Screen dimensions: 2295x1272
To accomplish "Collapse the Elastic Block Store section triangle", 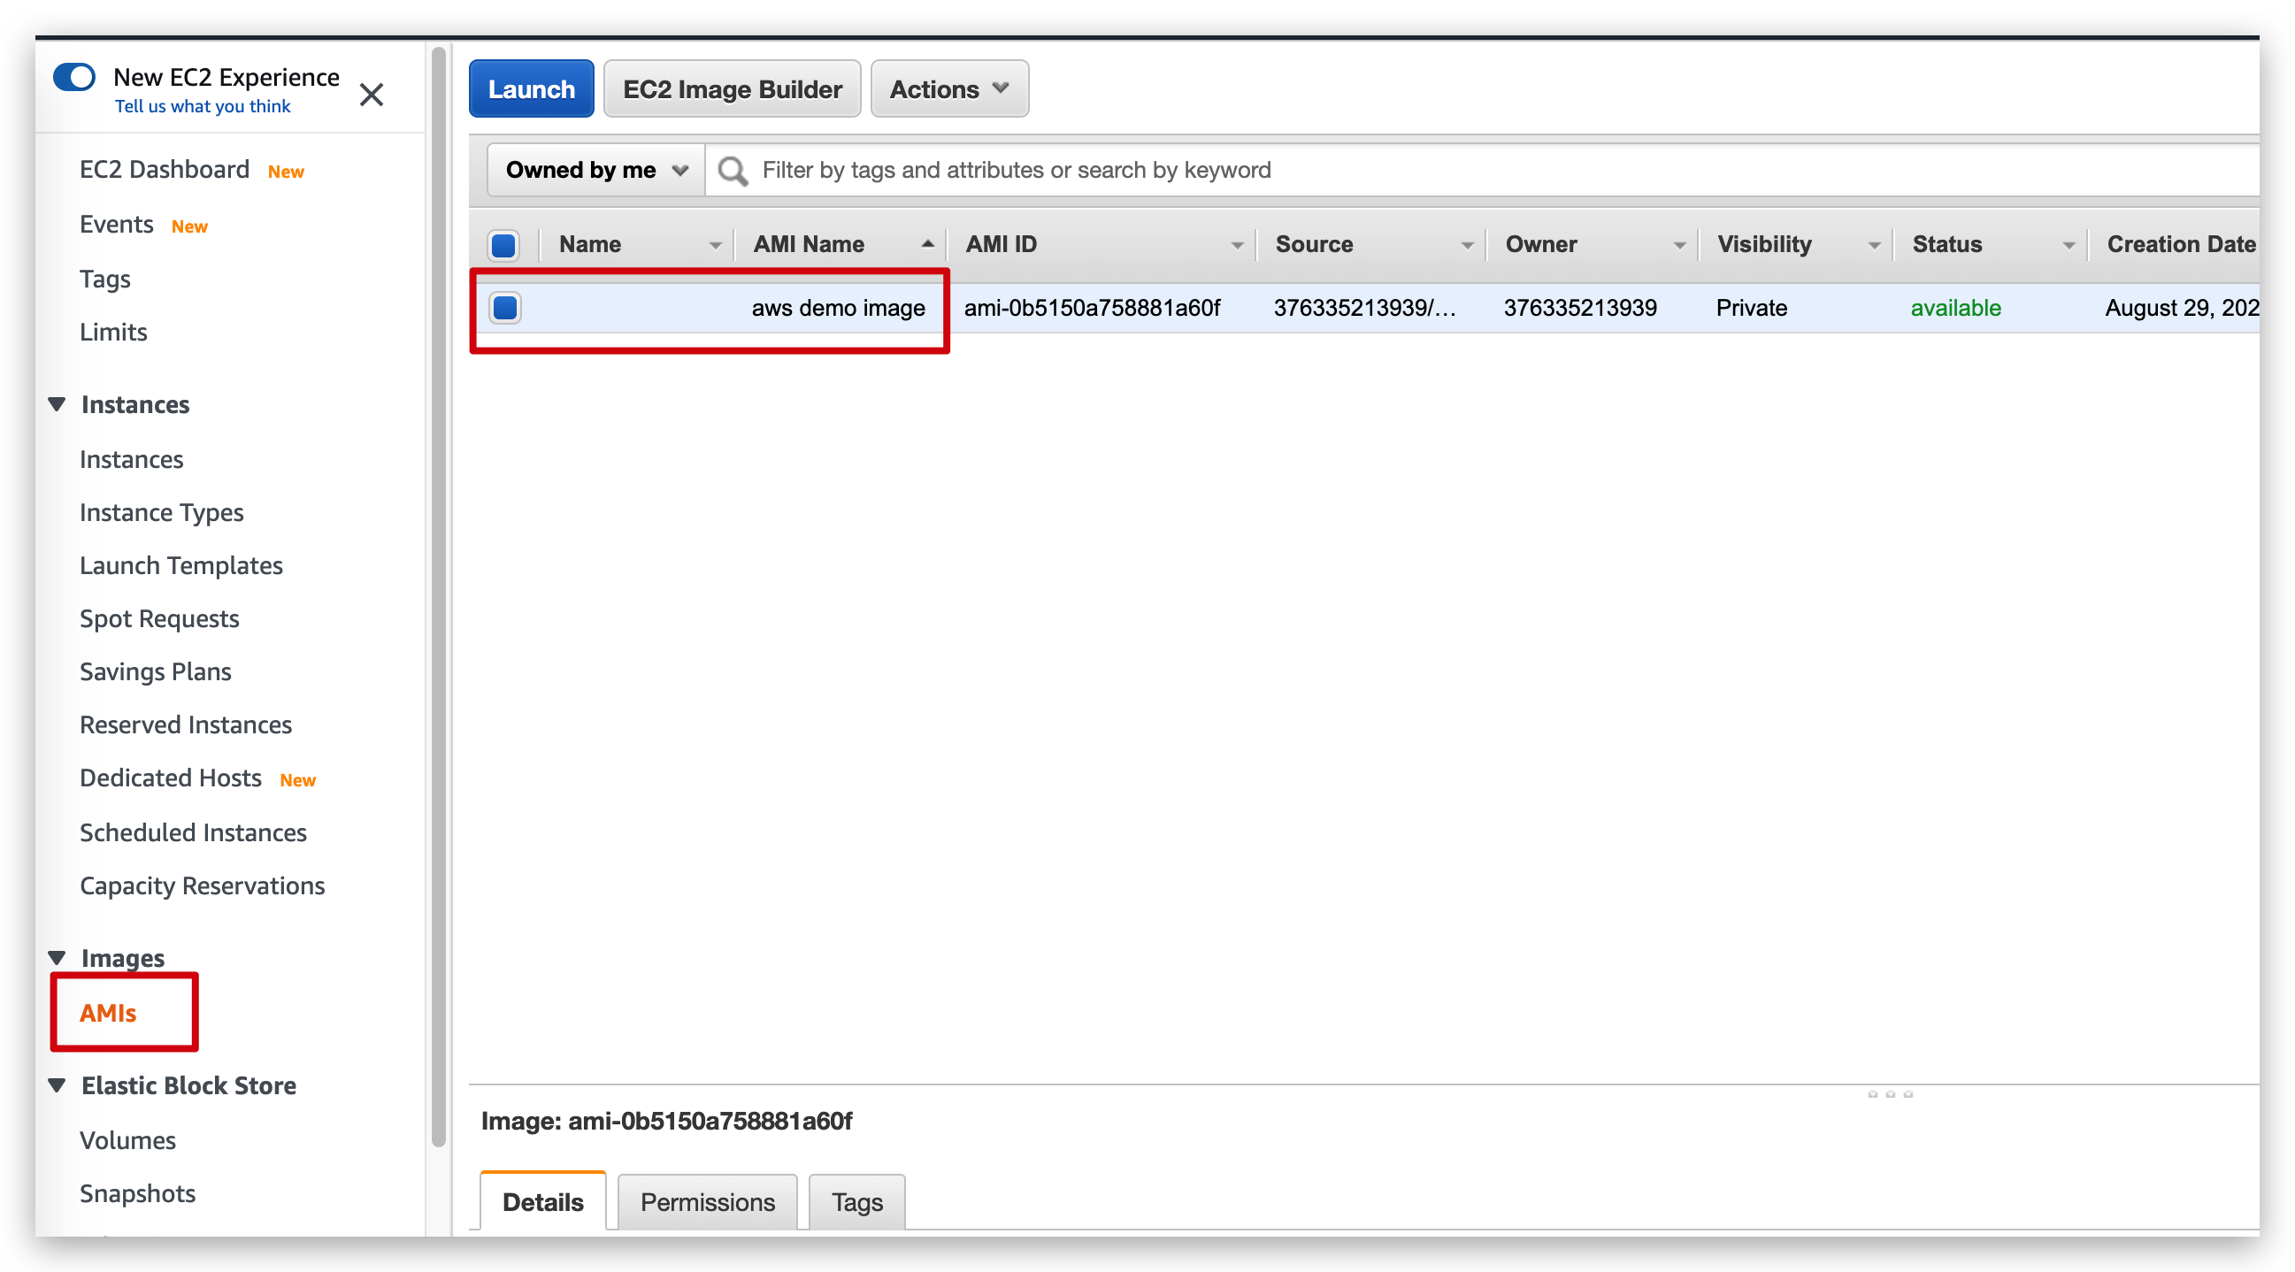I will [x=57, y=1086].
